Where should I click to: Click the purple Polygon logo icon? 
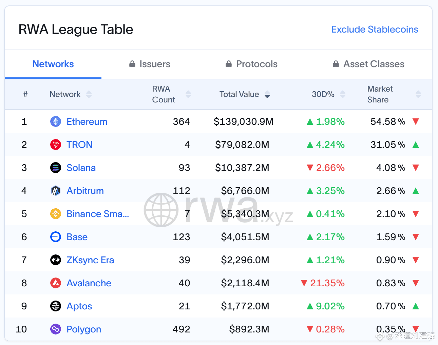56,329
